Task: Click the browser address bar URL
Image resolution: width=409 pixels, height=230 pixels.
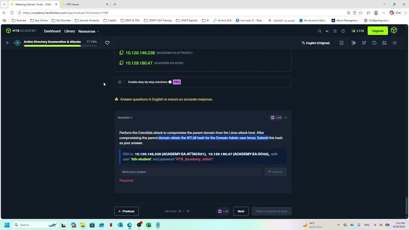Action: tap(66, 13)
